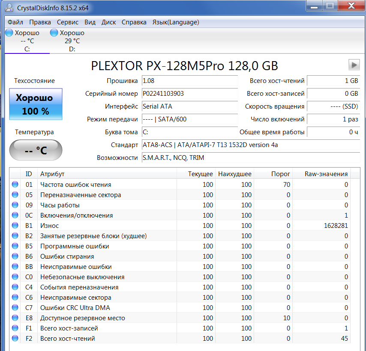Image resolution: width=366 pixels, height=351 pixels.
Task: Click status circle of attribute E8 row
Action: (15, 318)
